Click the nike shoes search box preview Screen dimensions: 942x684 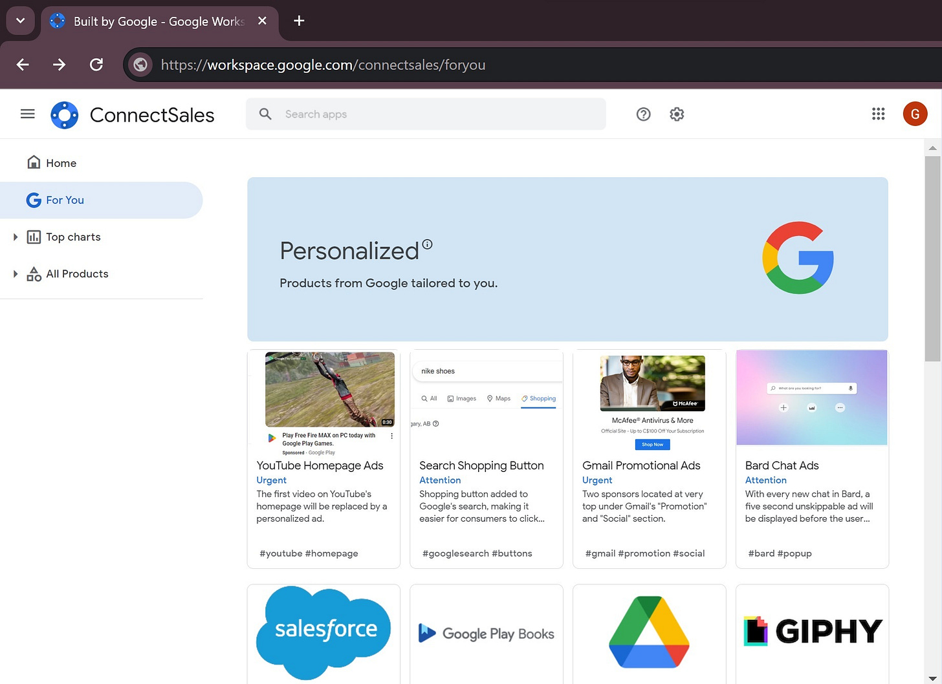point(487,371)
